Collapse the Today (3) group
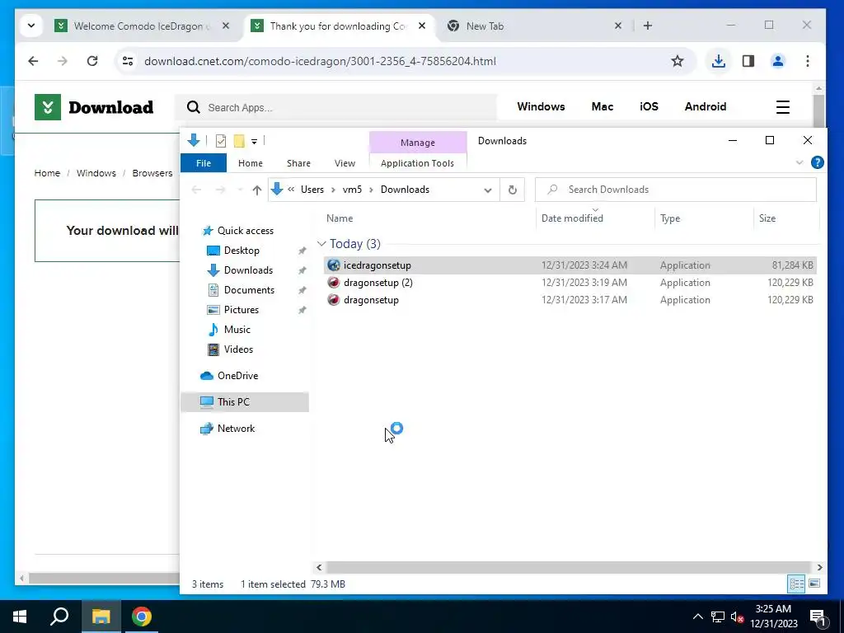This screenshot has width=844, height=633. click(321, 244)
